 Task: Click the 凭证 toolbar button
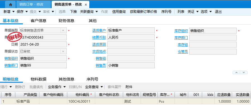coord(191,11)
